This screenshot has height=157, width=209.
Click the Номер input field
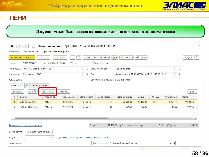pos(32,63)
